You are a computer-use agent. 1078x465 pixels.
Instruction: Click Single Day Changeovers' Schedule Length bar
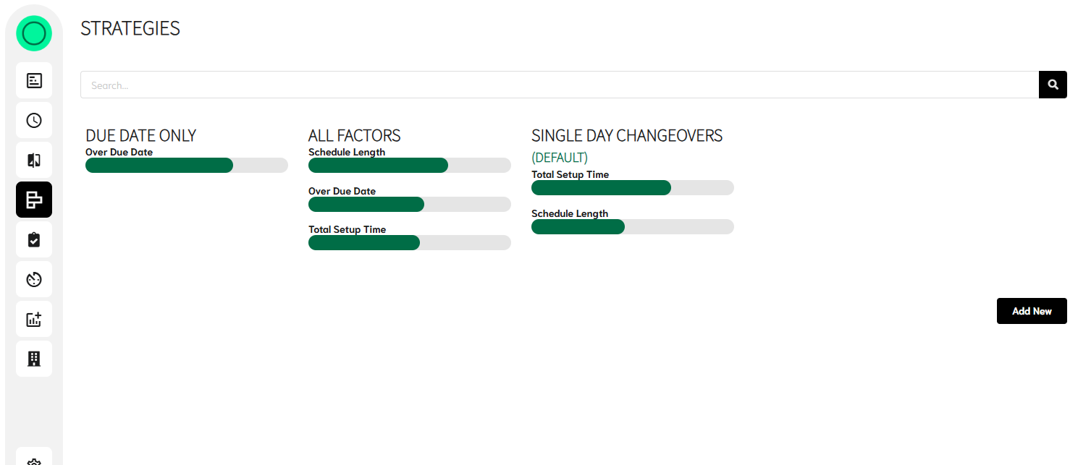coord(632,227)
